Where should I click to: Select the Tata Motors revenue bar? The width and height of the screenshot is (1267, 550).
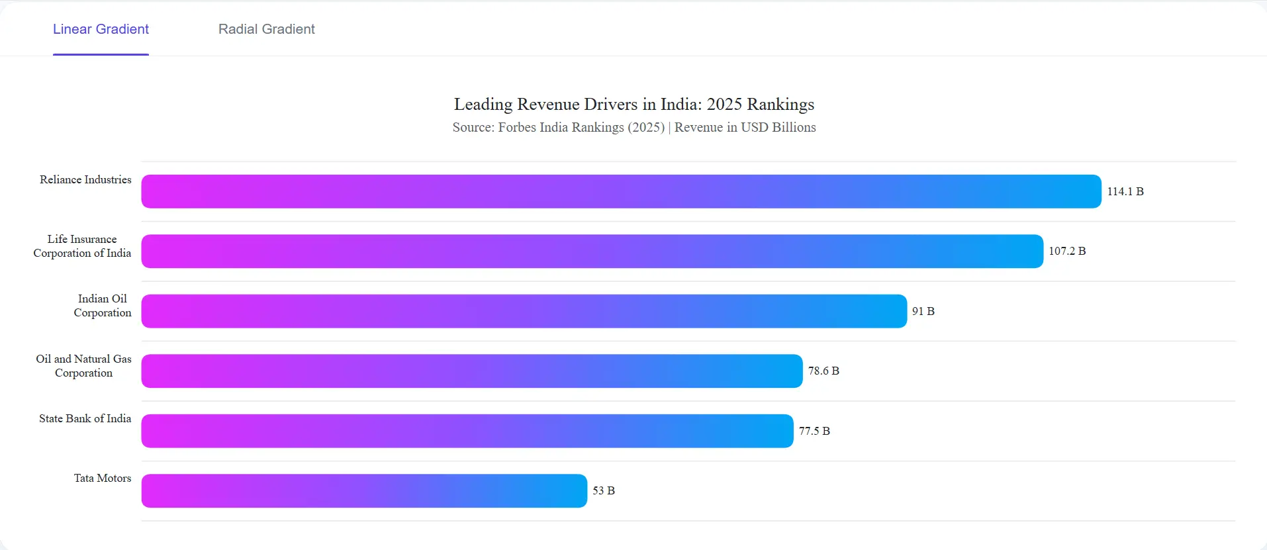pyautogui.click(x=364, y=491)
